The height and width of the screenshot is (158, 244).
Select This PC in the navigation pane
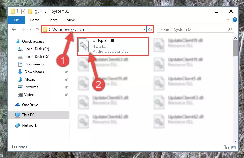coord(38,115)
